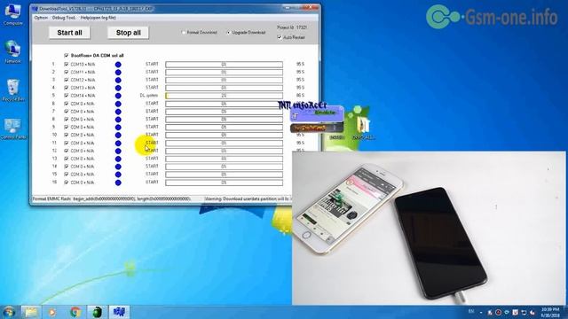
Task: Show hidden tray icons arrow
Action: tap(481, 312)
